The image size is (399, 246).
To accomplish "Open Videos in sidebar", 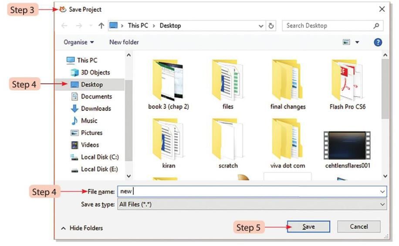I will [x=85, y=145].
